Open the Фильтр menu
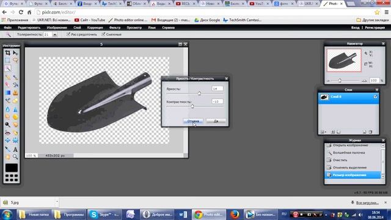Screen dimensions: 391x220 click(x=115, y=28)
